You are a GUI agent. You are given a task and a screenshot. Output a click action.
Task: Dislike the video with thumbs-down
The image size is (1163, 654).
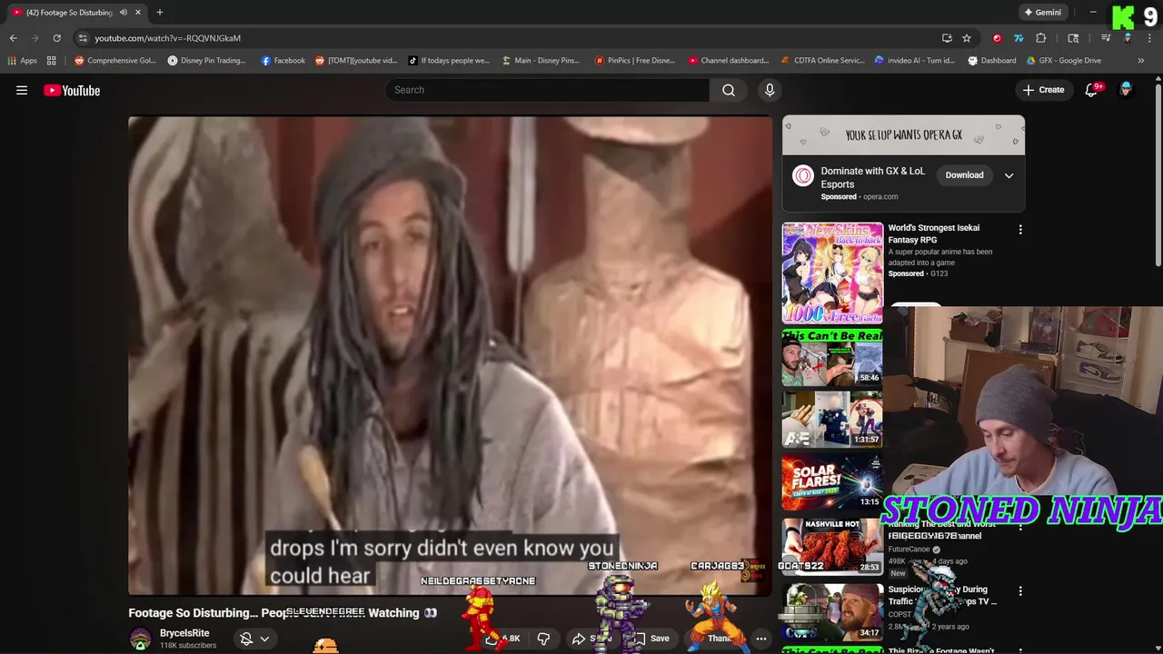[543, 639]
